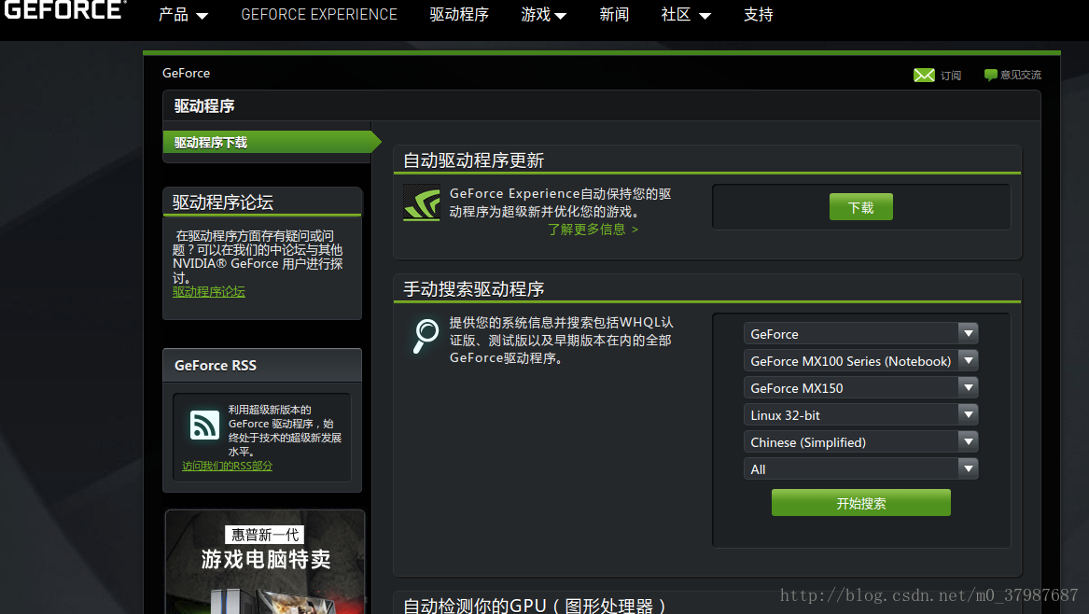
Task: Click the 手动搜索驱动程序 section heading
Action: (474, 289)
